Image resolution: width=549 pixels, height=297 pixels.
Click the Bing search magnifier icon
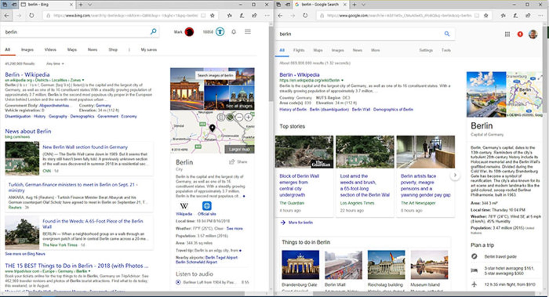point(153,31)
